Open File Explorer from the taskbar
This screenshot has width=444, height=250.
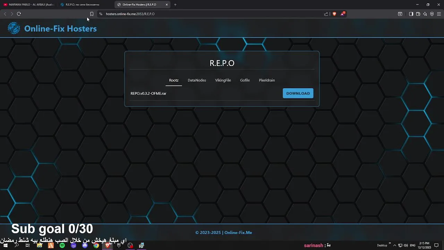click(x=39, y=245)
